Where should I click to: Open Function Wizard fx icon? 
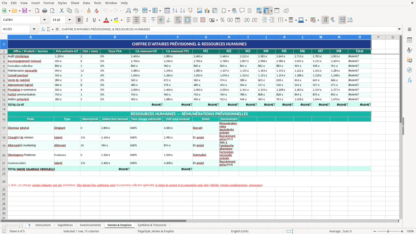point(43,29)
